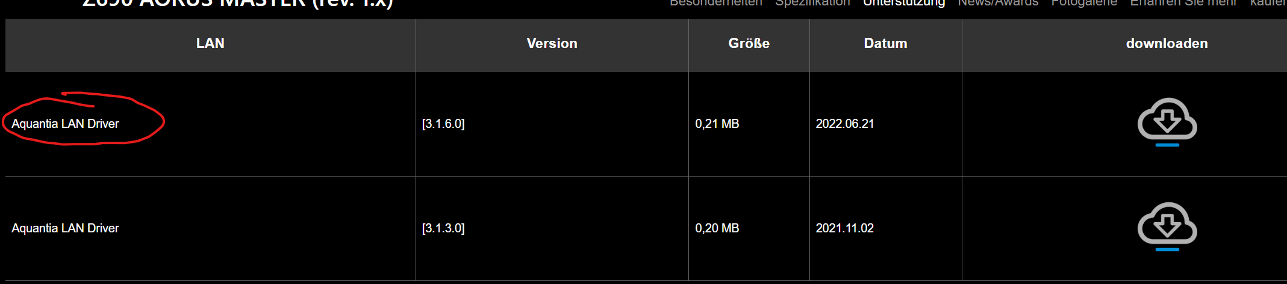
Task: Open the Besonderheiten tab
Action: (716, 3)
